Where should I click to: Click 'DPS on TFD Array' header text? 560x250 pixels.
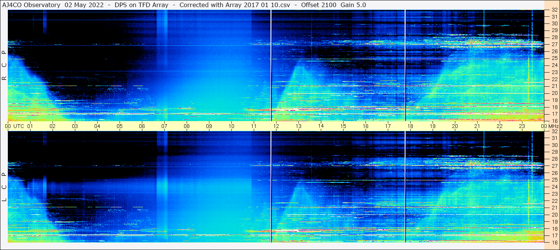tap(142, 5)
